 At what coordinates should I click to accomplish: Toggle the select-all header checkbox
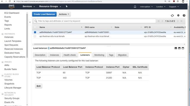(35, 27)
